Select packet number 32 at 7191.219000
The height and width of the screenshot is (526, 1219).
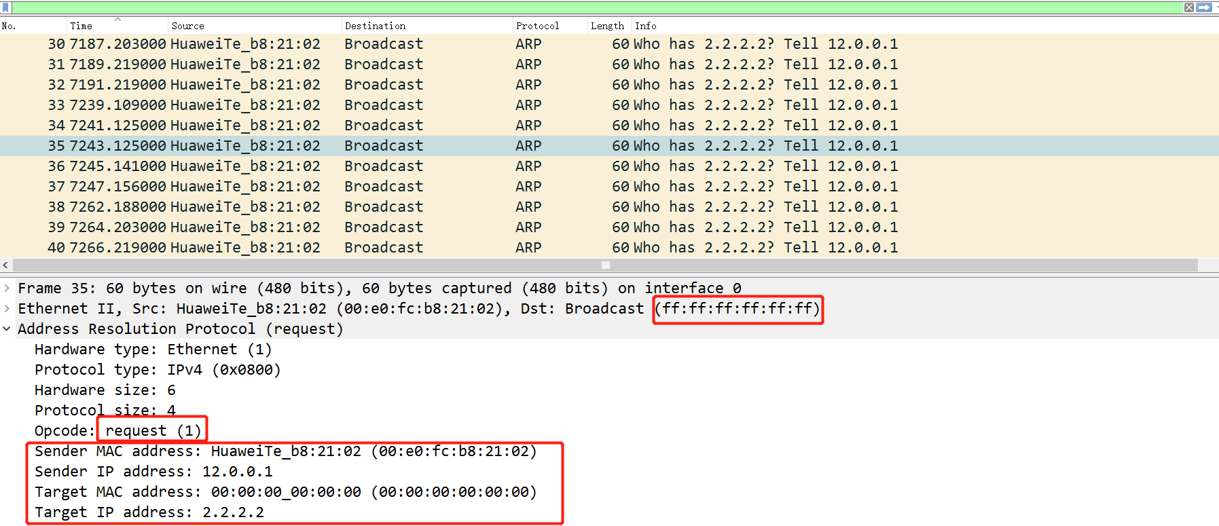(x=609, y=85)
